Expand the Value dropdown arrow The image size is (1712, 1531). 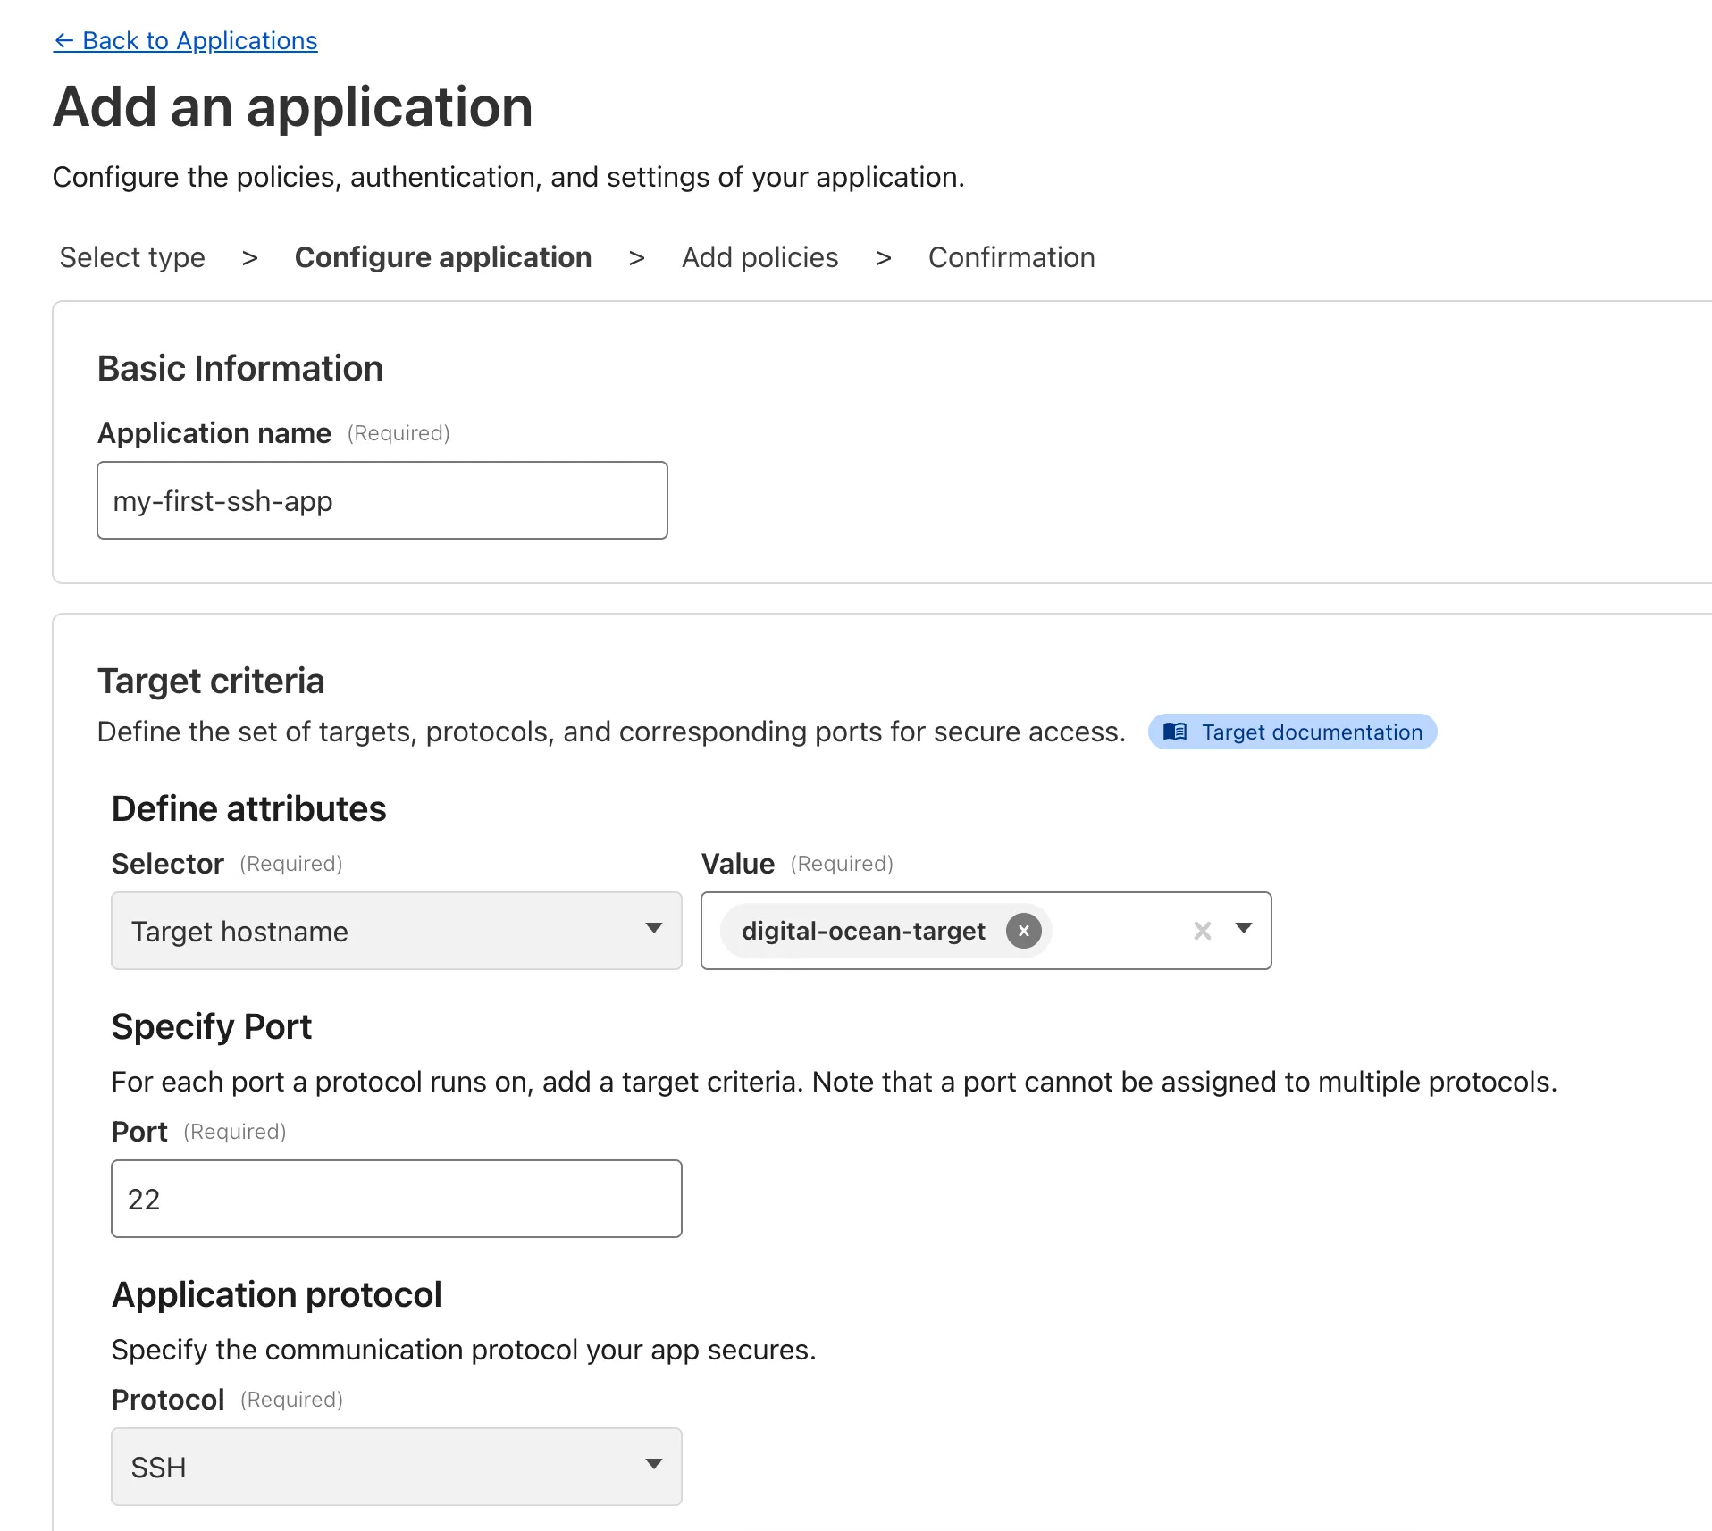[1245, 930]
